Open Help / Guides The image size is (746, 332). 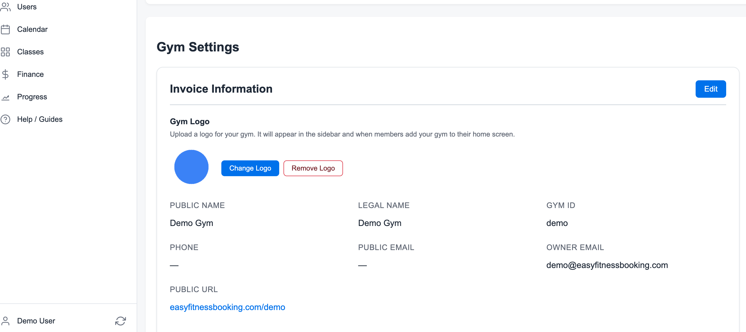(40, 119)
